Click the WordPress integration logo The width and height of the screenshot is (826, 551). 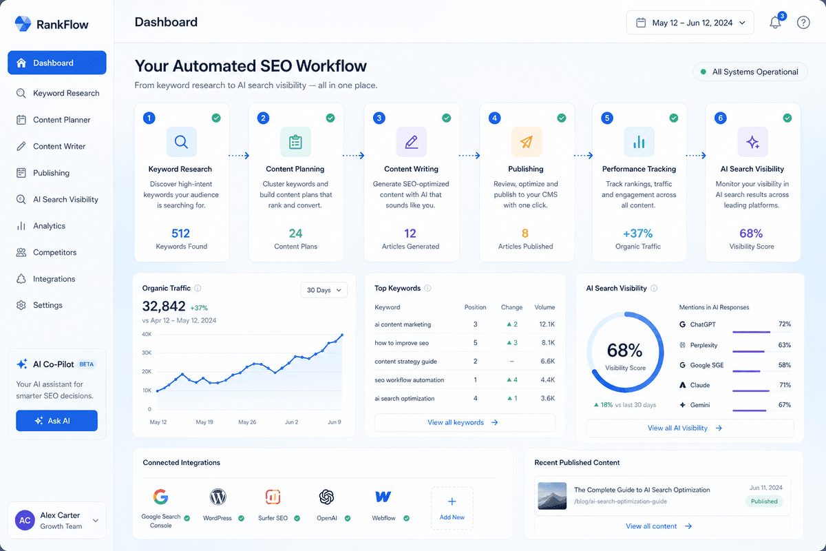coord(218,497)
